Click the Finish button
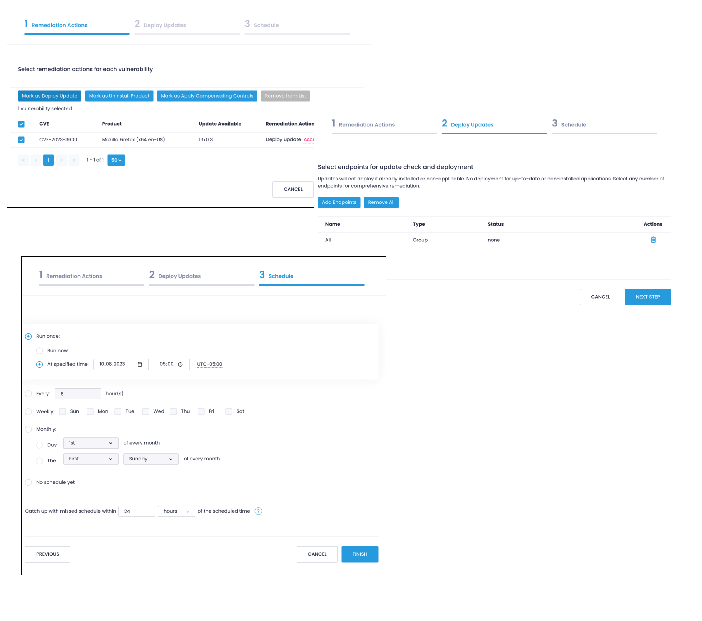The image size is (702, 621). 359,554
